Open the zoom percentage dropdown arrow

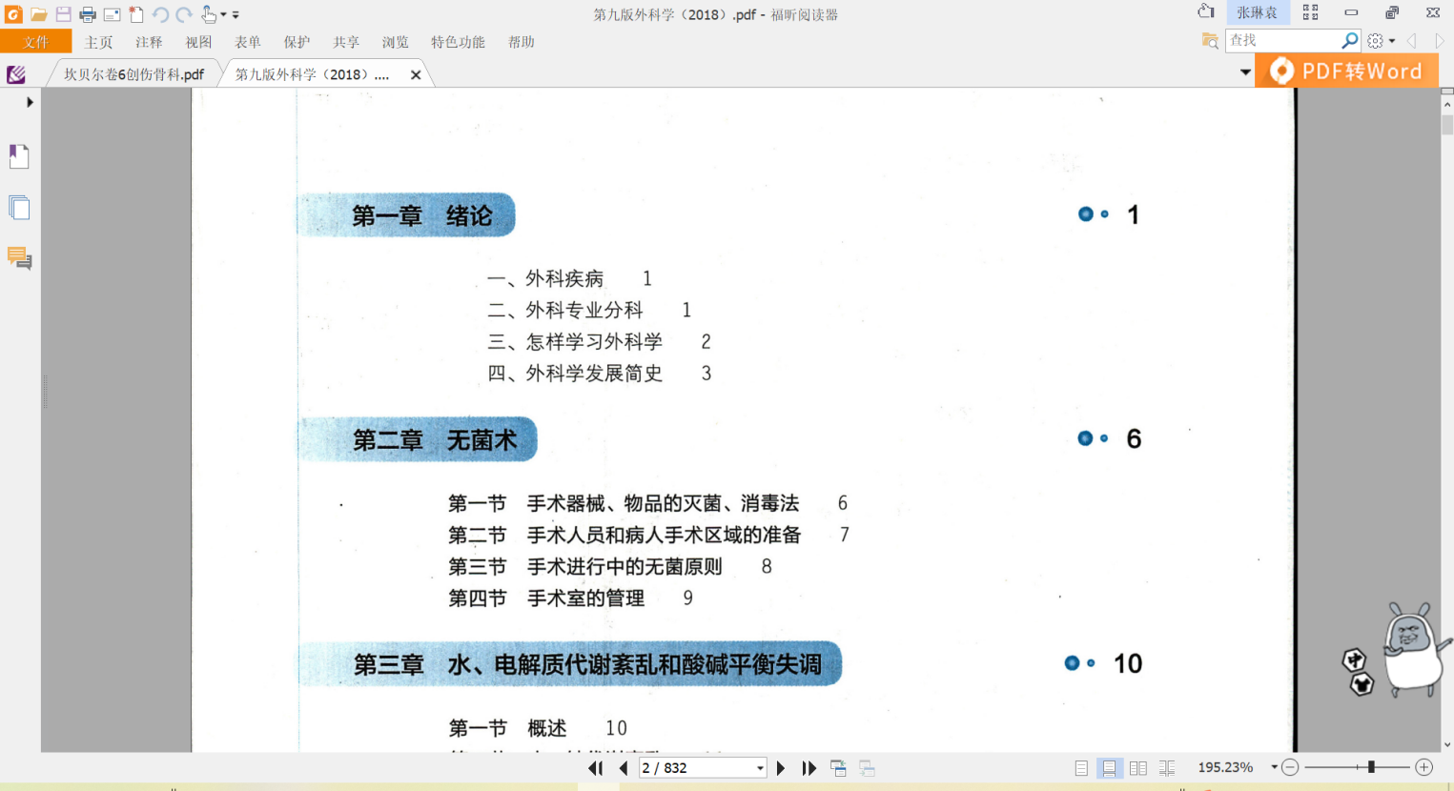coord(1274,767)
